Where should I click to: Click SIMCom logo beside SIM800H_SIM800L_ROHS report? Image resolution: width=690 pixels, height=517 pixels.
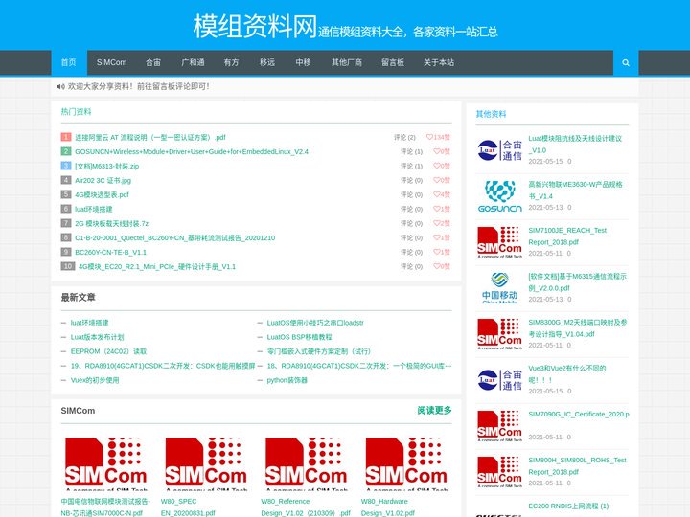pos(499,472)
